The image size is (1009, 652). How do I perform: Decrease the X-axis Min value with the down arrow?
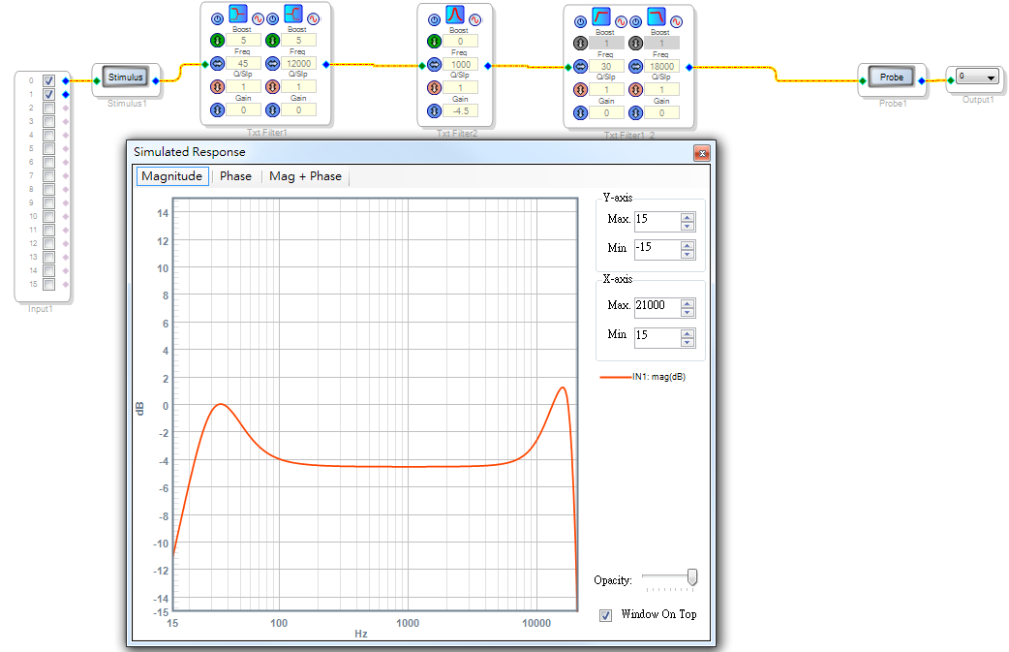click(688, 342)
